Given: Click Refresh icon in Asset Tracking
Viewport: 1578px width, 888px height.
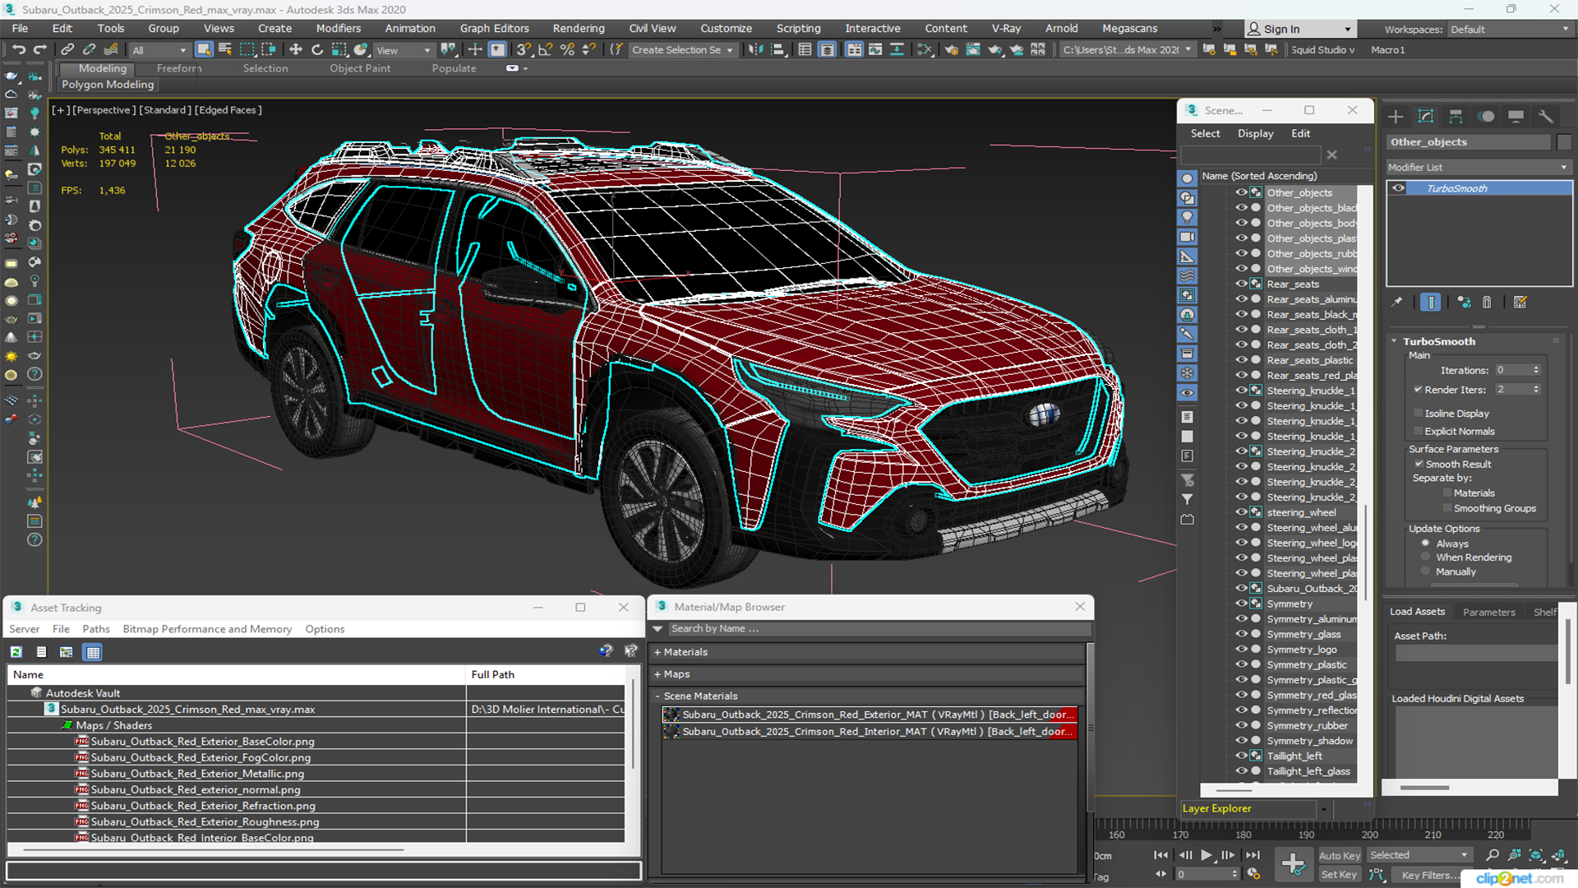Looking at the screenshot, I should coord(16,652).
